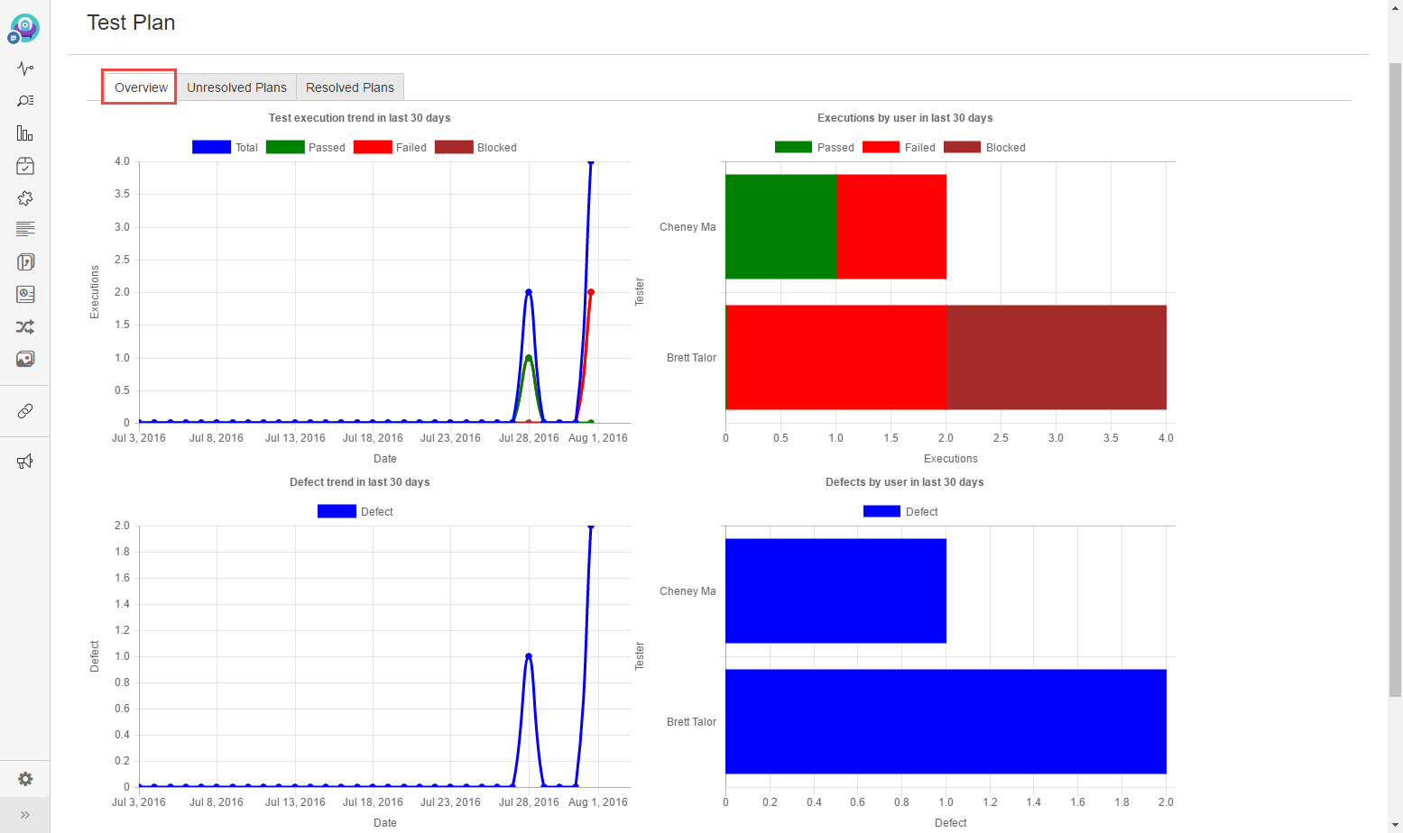The height and width of the screenshot is (833, 1403).
Task: Click the checked box icon in sidebar
Action: pos(25,166)
